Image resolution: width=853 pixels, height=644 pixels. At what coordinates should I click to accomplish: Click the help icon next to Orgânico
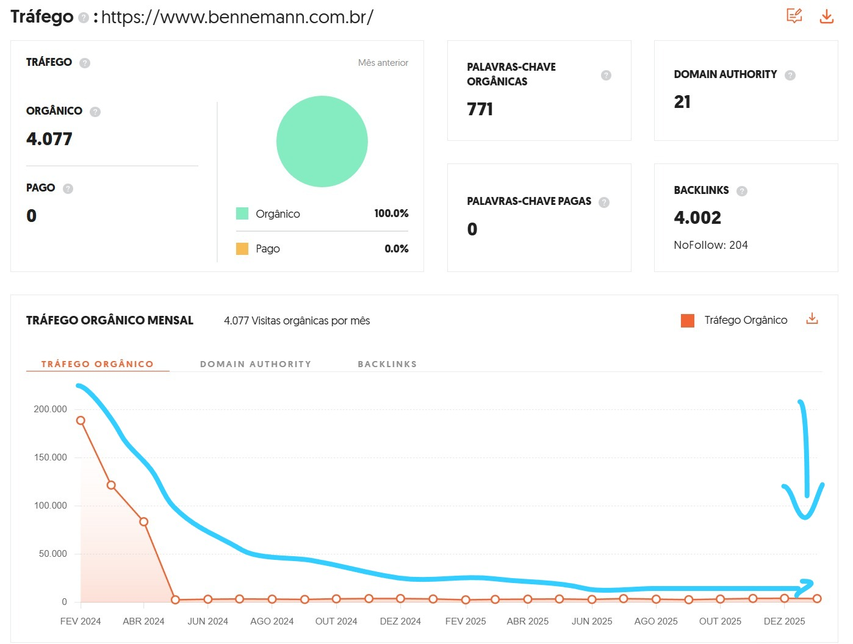[x=95, y=112]
